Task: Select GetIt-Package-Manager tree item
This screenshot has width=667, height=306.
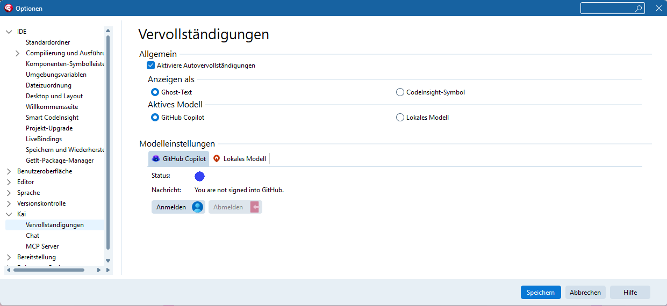Action: (60, 161)
